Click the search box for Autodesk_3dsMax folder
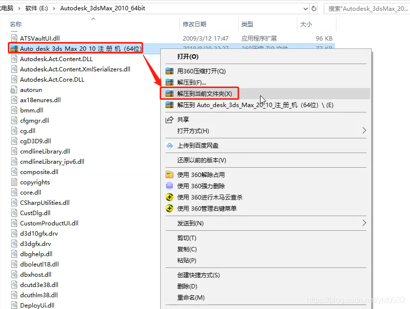This screenshot has height=309, width=410. pyautogui.click(x=366, y=9)
